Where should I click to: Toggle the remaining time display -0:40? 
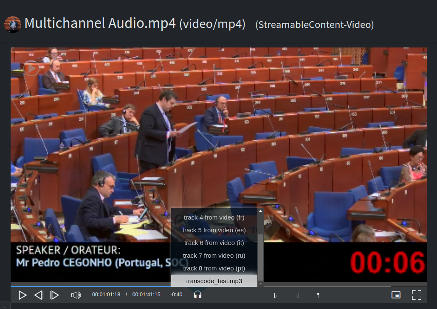[x=176, y=295]
